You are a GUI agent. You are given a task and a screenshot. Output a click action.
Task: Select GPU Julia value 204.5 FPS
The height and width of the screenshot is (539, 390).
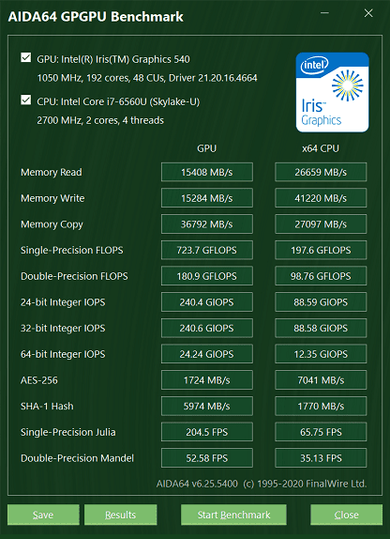pos(207,432)
